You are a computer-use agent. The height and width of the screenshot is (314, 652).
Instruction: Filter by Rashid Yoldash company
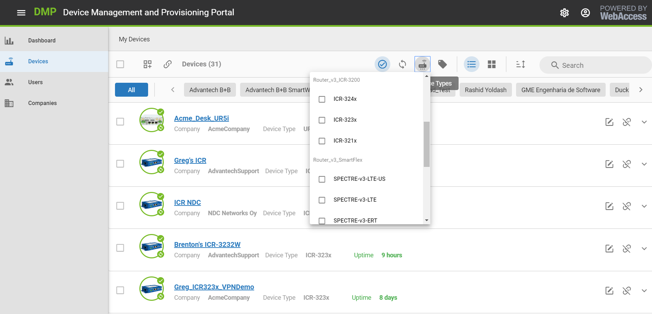tap(485, 90)
